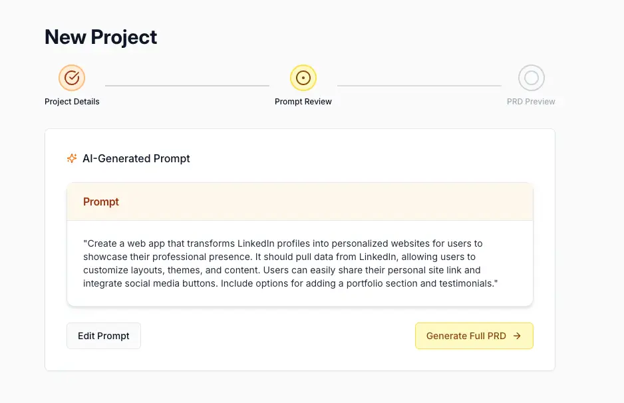Jump to the PRD Preview step label
Viewport: 624px width, 403px height.
pos(531,102)
